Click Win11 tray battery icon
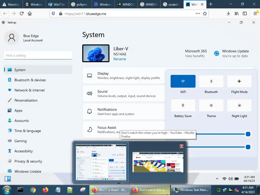The image size is (260, 195). click(x=237, y=179)
